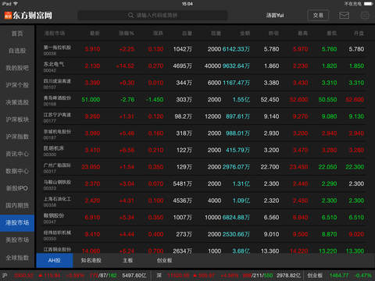Image resolution: width=375 pixels, height=281 pixels.
Task: Select the 3.68亿 amount value
Action: click(x=241, y=251)
